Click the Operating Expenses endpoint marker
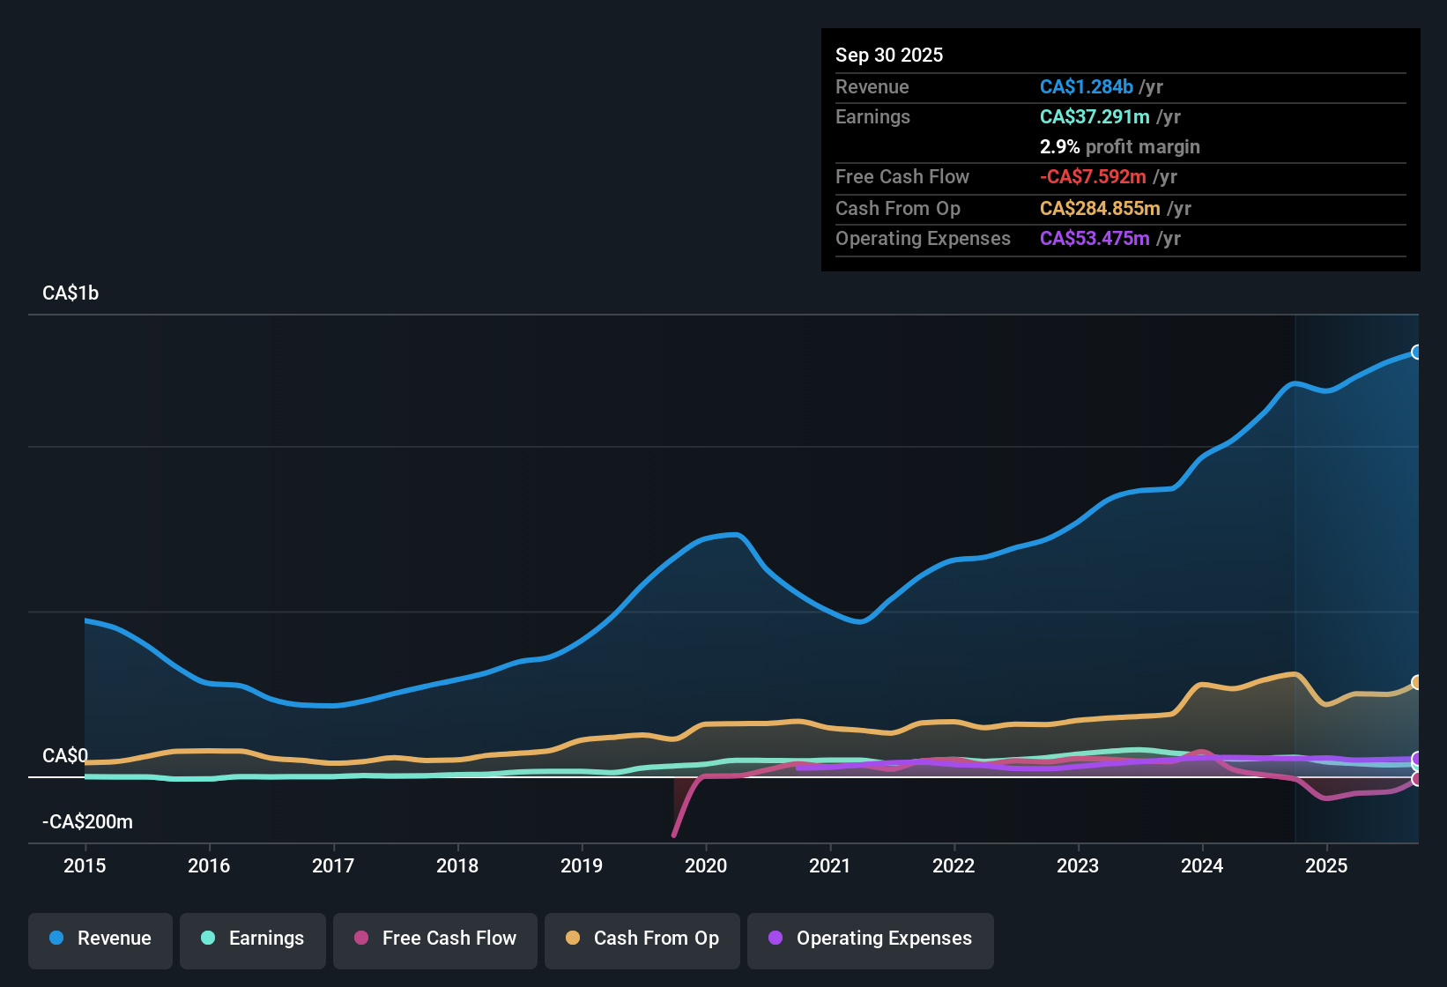This screenshot has height=987, width=1447. tap(1417, 758)
